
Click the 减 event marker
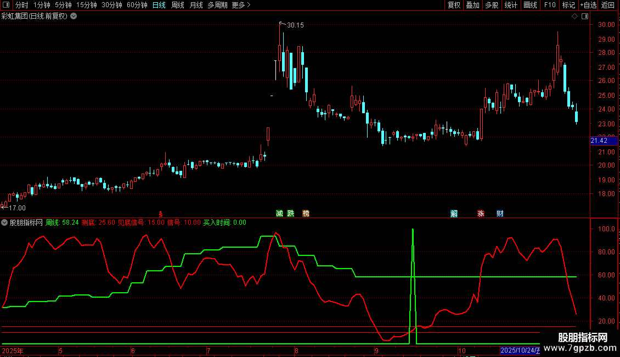pyautogui.click(x=280, y=213)
